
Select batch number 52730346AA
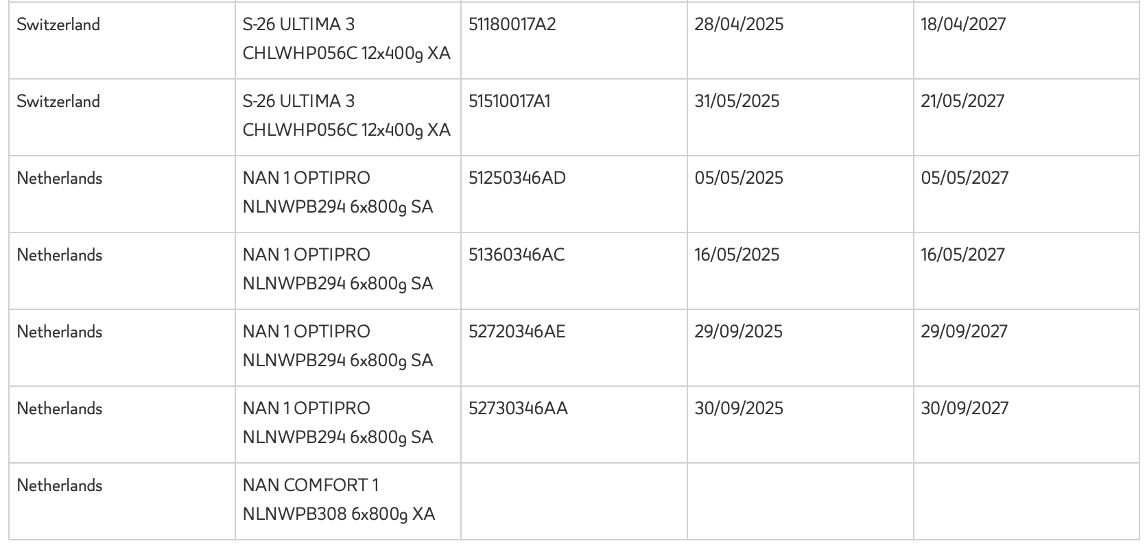(x=518, y=409)
